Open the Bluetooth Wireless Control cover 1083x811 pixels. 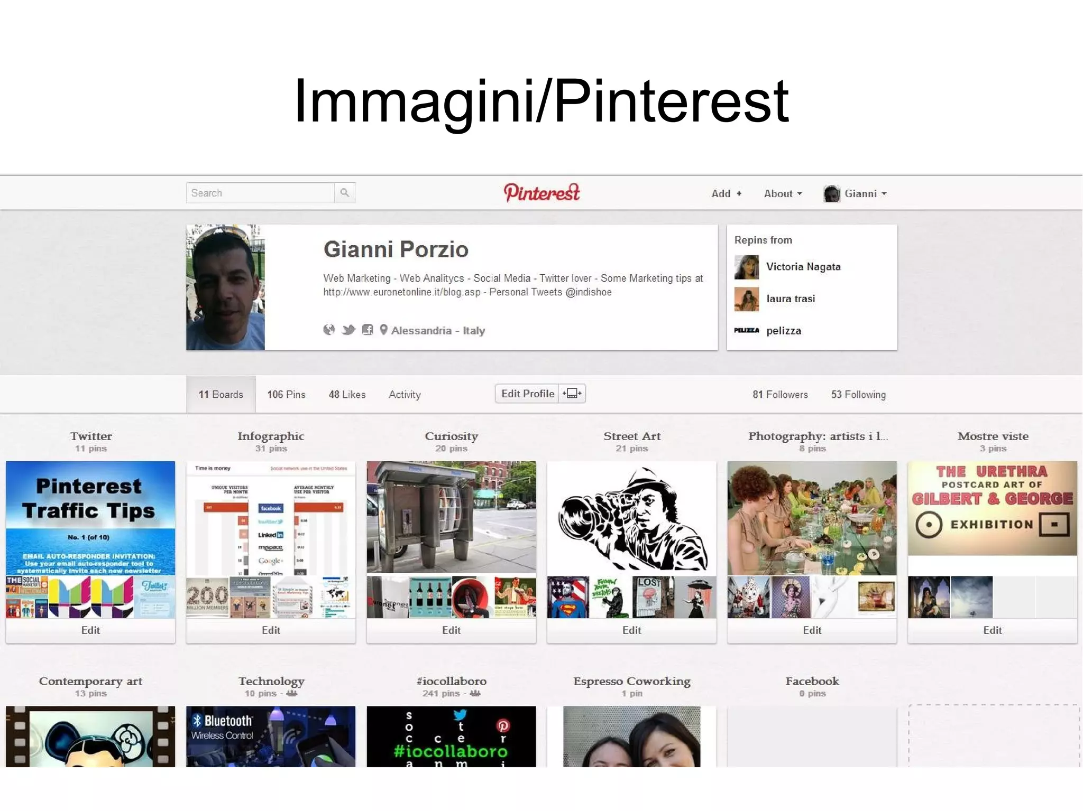pos(271,737)
